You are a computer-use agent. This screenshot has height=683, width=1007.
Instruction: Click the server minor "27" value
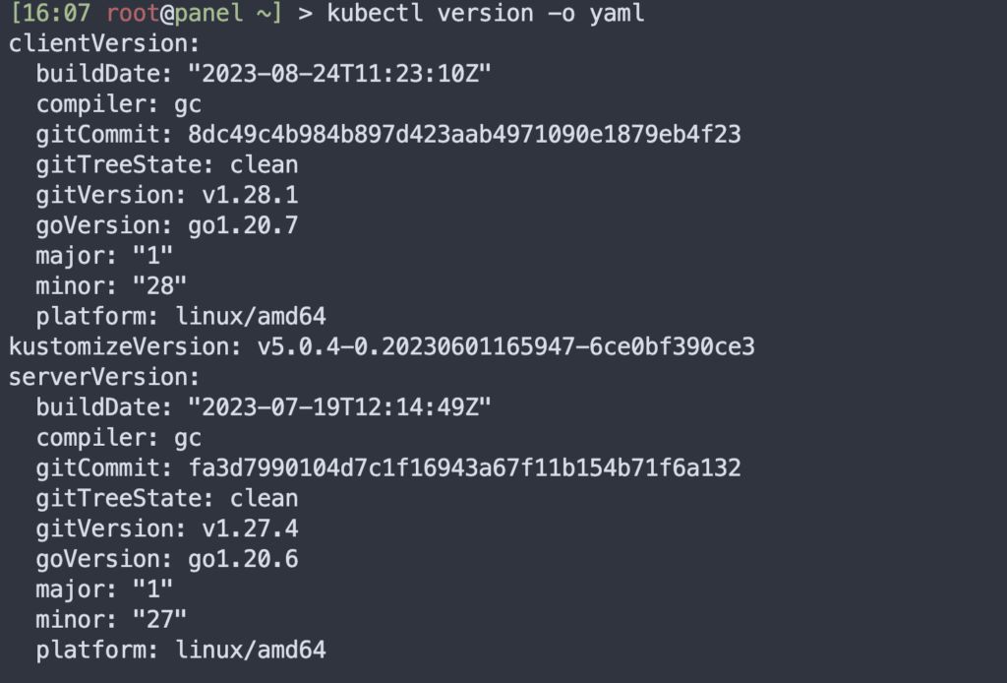click(x=159, y=620)
